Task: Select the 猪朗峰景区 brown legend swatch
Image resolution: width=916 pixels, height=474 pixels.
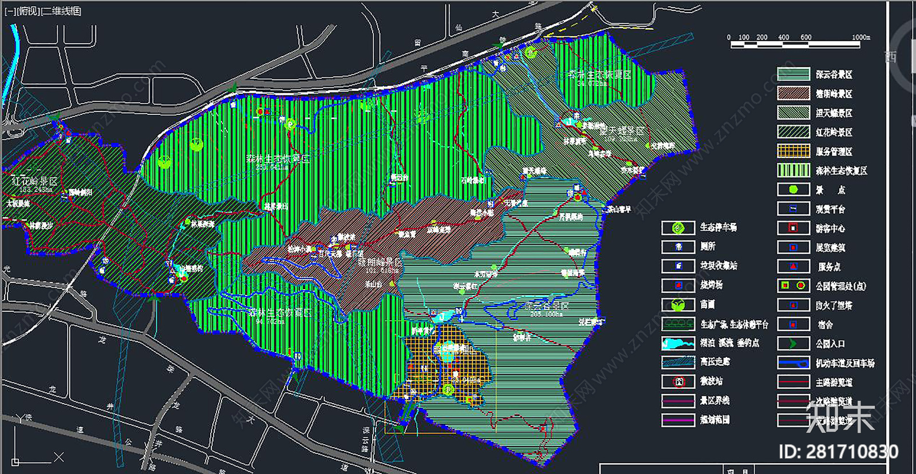Action: pos(793,93)
